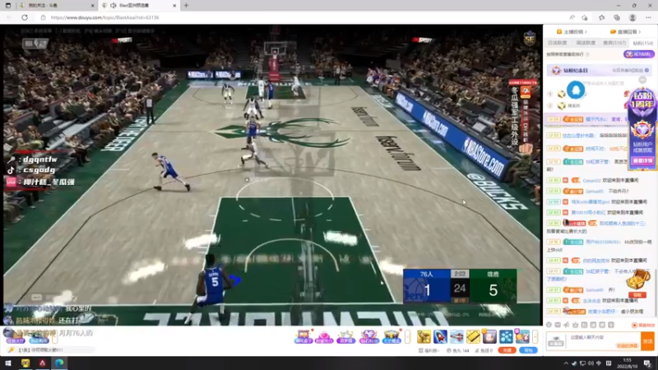
Task: Mute audio via tab speaker icon
Action: coord(114,6)
